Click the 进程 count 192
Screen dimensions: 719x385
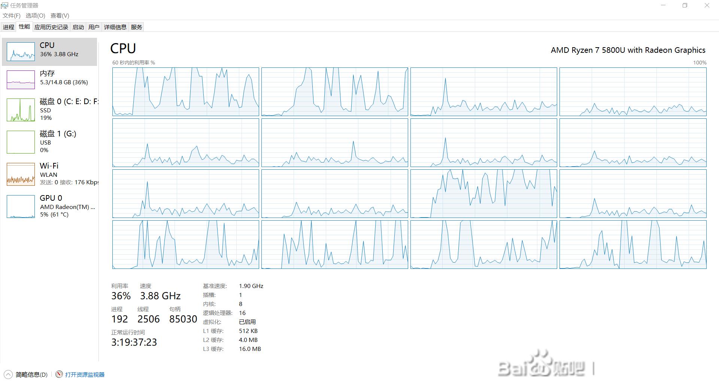(119, 319)
